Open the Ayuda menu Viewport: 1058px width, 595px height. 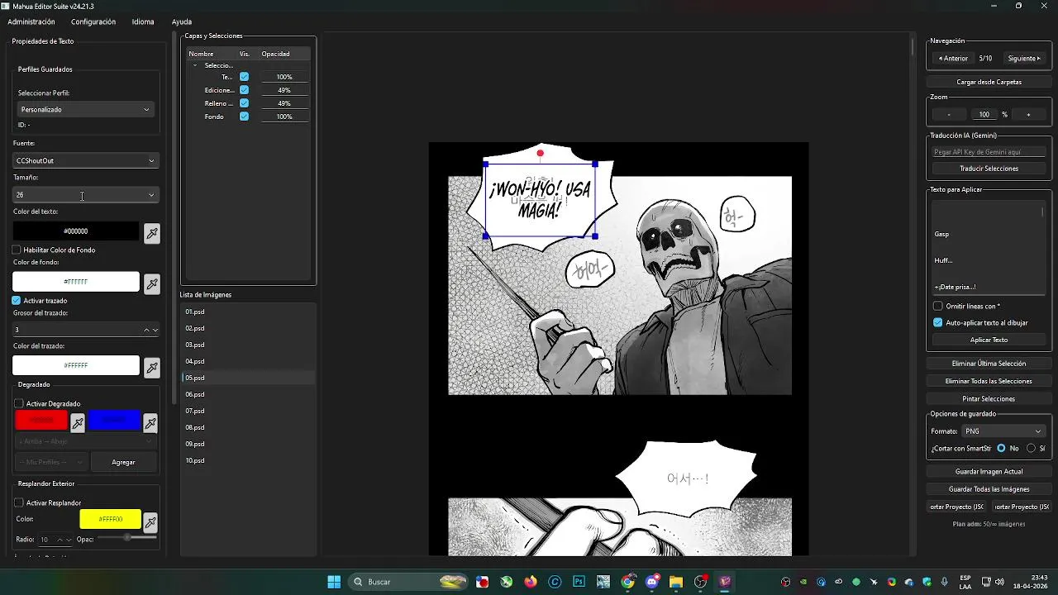click(182, 21)
